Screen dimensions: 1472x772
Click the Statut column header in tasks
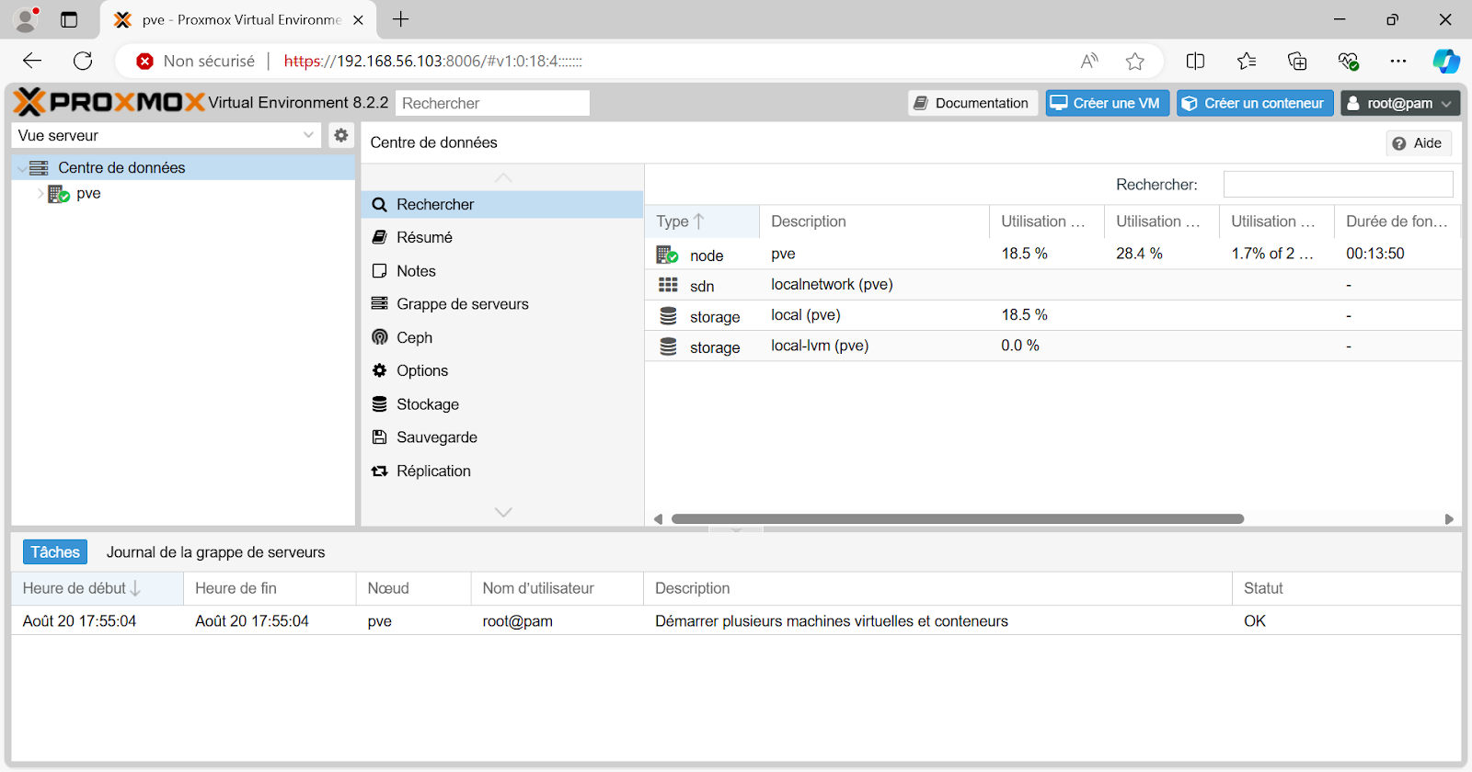[1347, 588]
